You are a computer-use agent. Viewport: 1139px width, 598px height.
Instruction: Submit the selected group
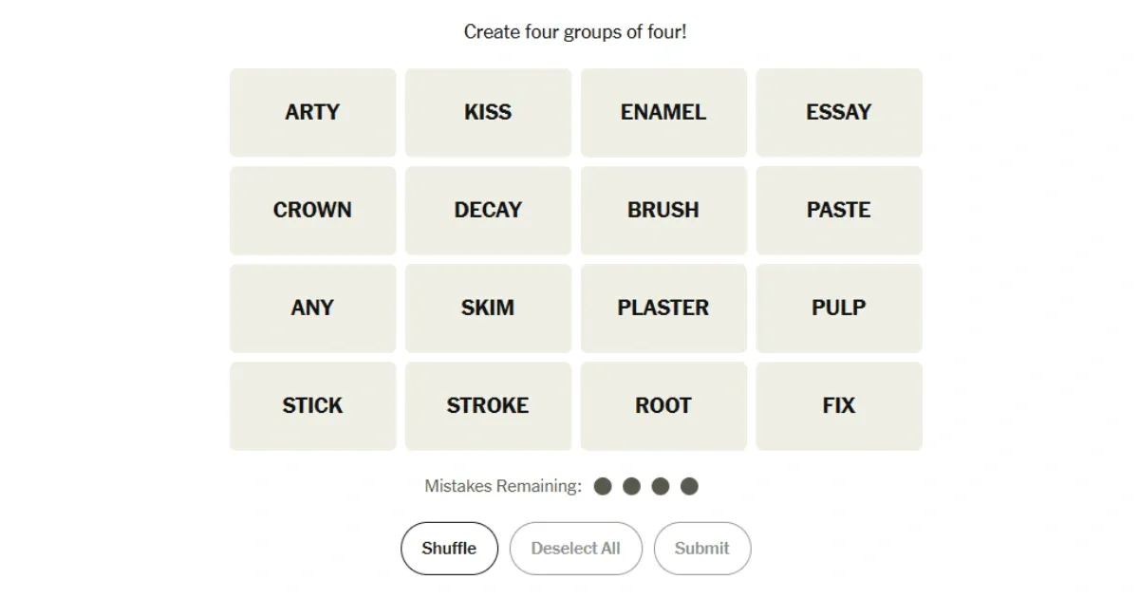(702, 548)
